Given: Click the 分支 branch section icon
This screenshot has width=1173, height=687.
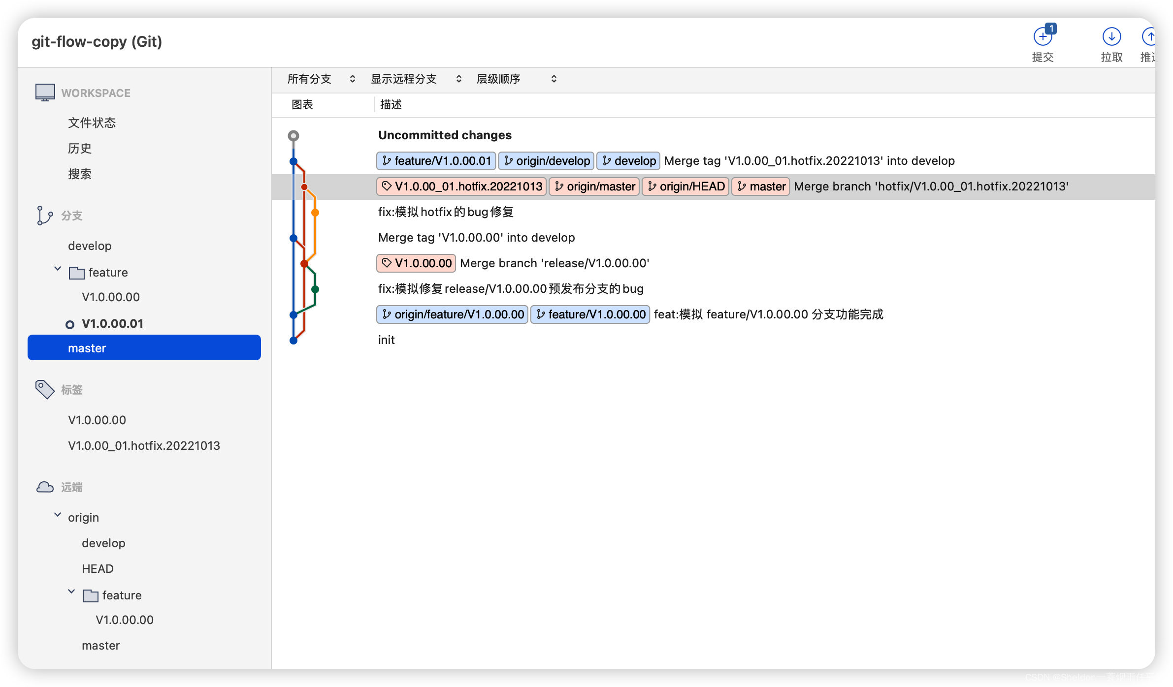Looking at the screenshot, I should point(44,216).
